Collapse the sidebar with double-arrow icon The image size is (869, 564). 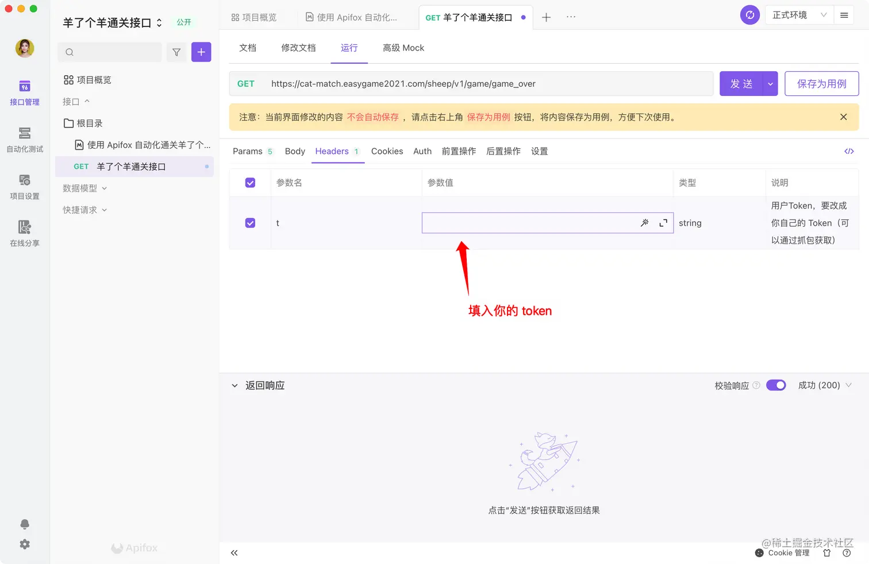point(234,553)
